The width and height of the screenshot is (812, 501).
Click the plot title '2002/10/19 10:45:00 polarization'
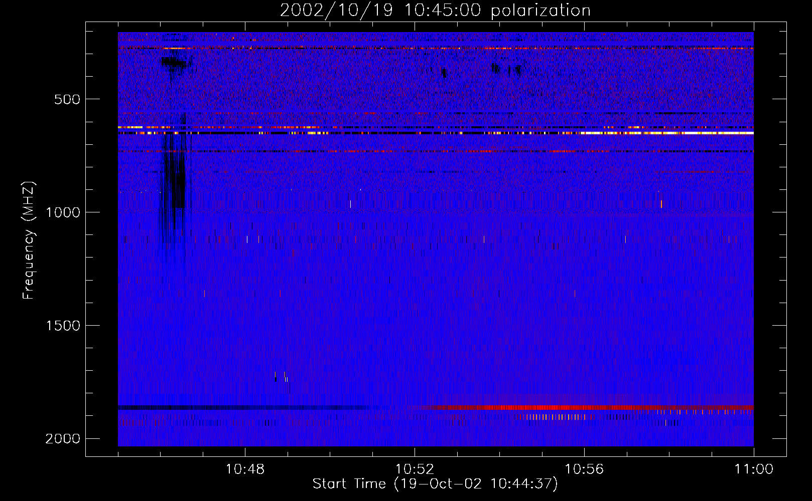tap(435, 10)
